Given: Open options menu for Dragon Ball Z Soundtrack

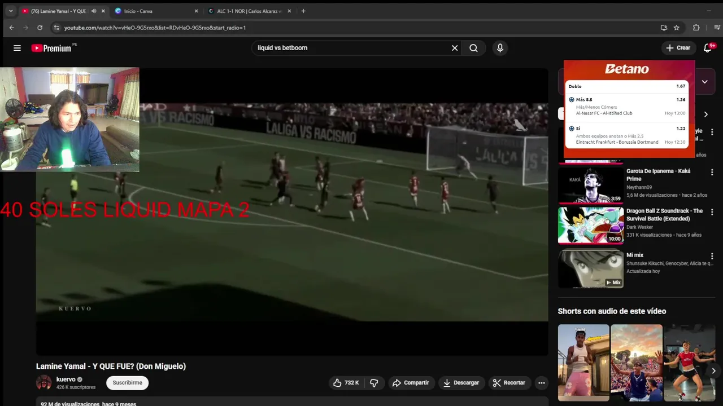Looking at the screenshot, I should (712, 212).
